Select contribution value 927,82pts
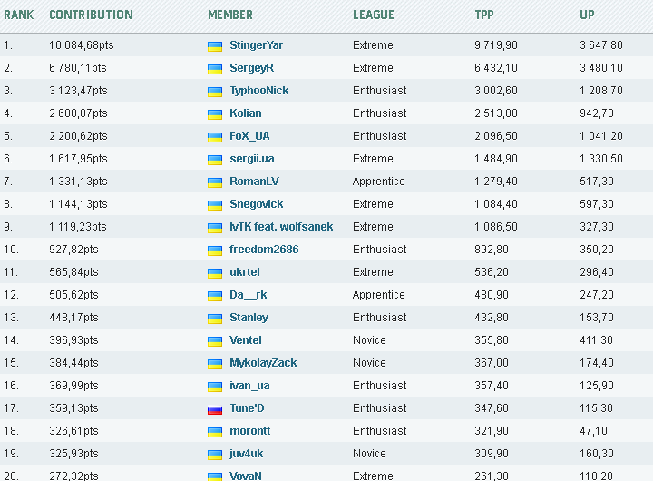Viewport: 653px width, 481px height. point(73,250)
